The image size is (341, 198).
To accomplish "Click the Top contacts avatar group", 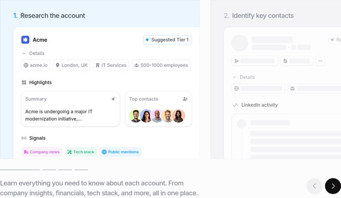I will pos(157,116).
